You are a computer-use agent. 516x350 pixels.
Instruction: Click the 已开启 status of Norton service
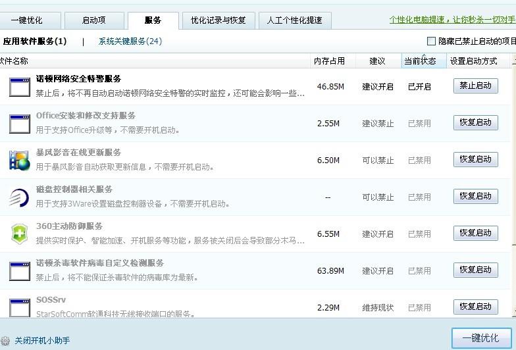click(420, 87)
